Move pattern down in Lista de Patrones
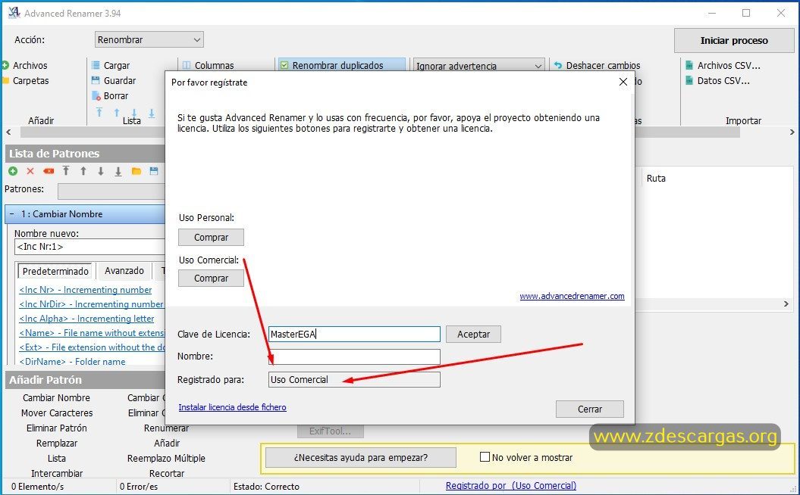Viewport: 800px width, 495px height. tap(101, 171)
